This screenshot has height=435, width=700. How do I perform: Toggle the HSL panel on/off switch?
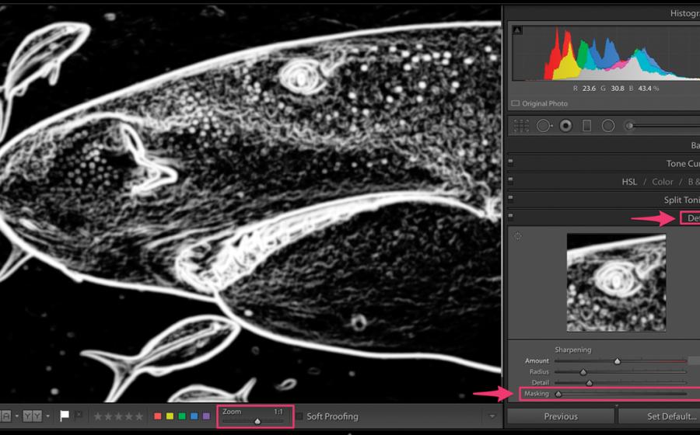(510, 181)
